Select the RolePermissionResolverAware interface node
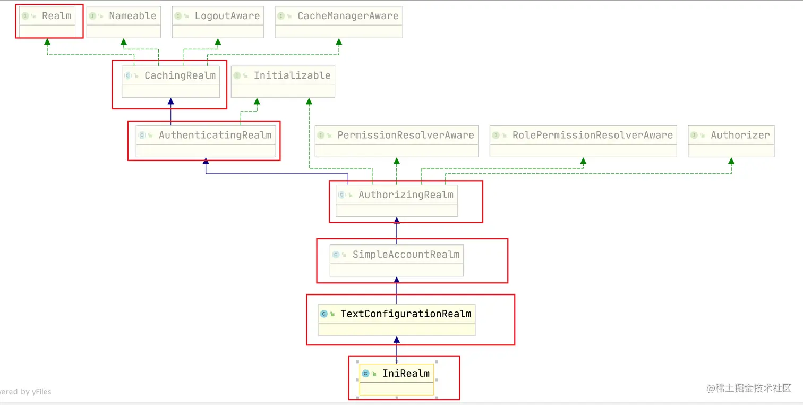Image resolution: width=803 pixels, height=405 pixels. point(583,141)
